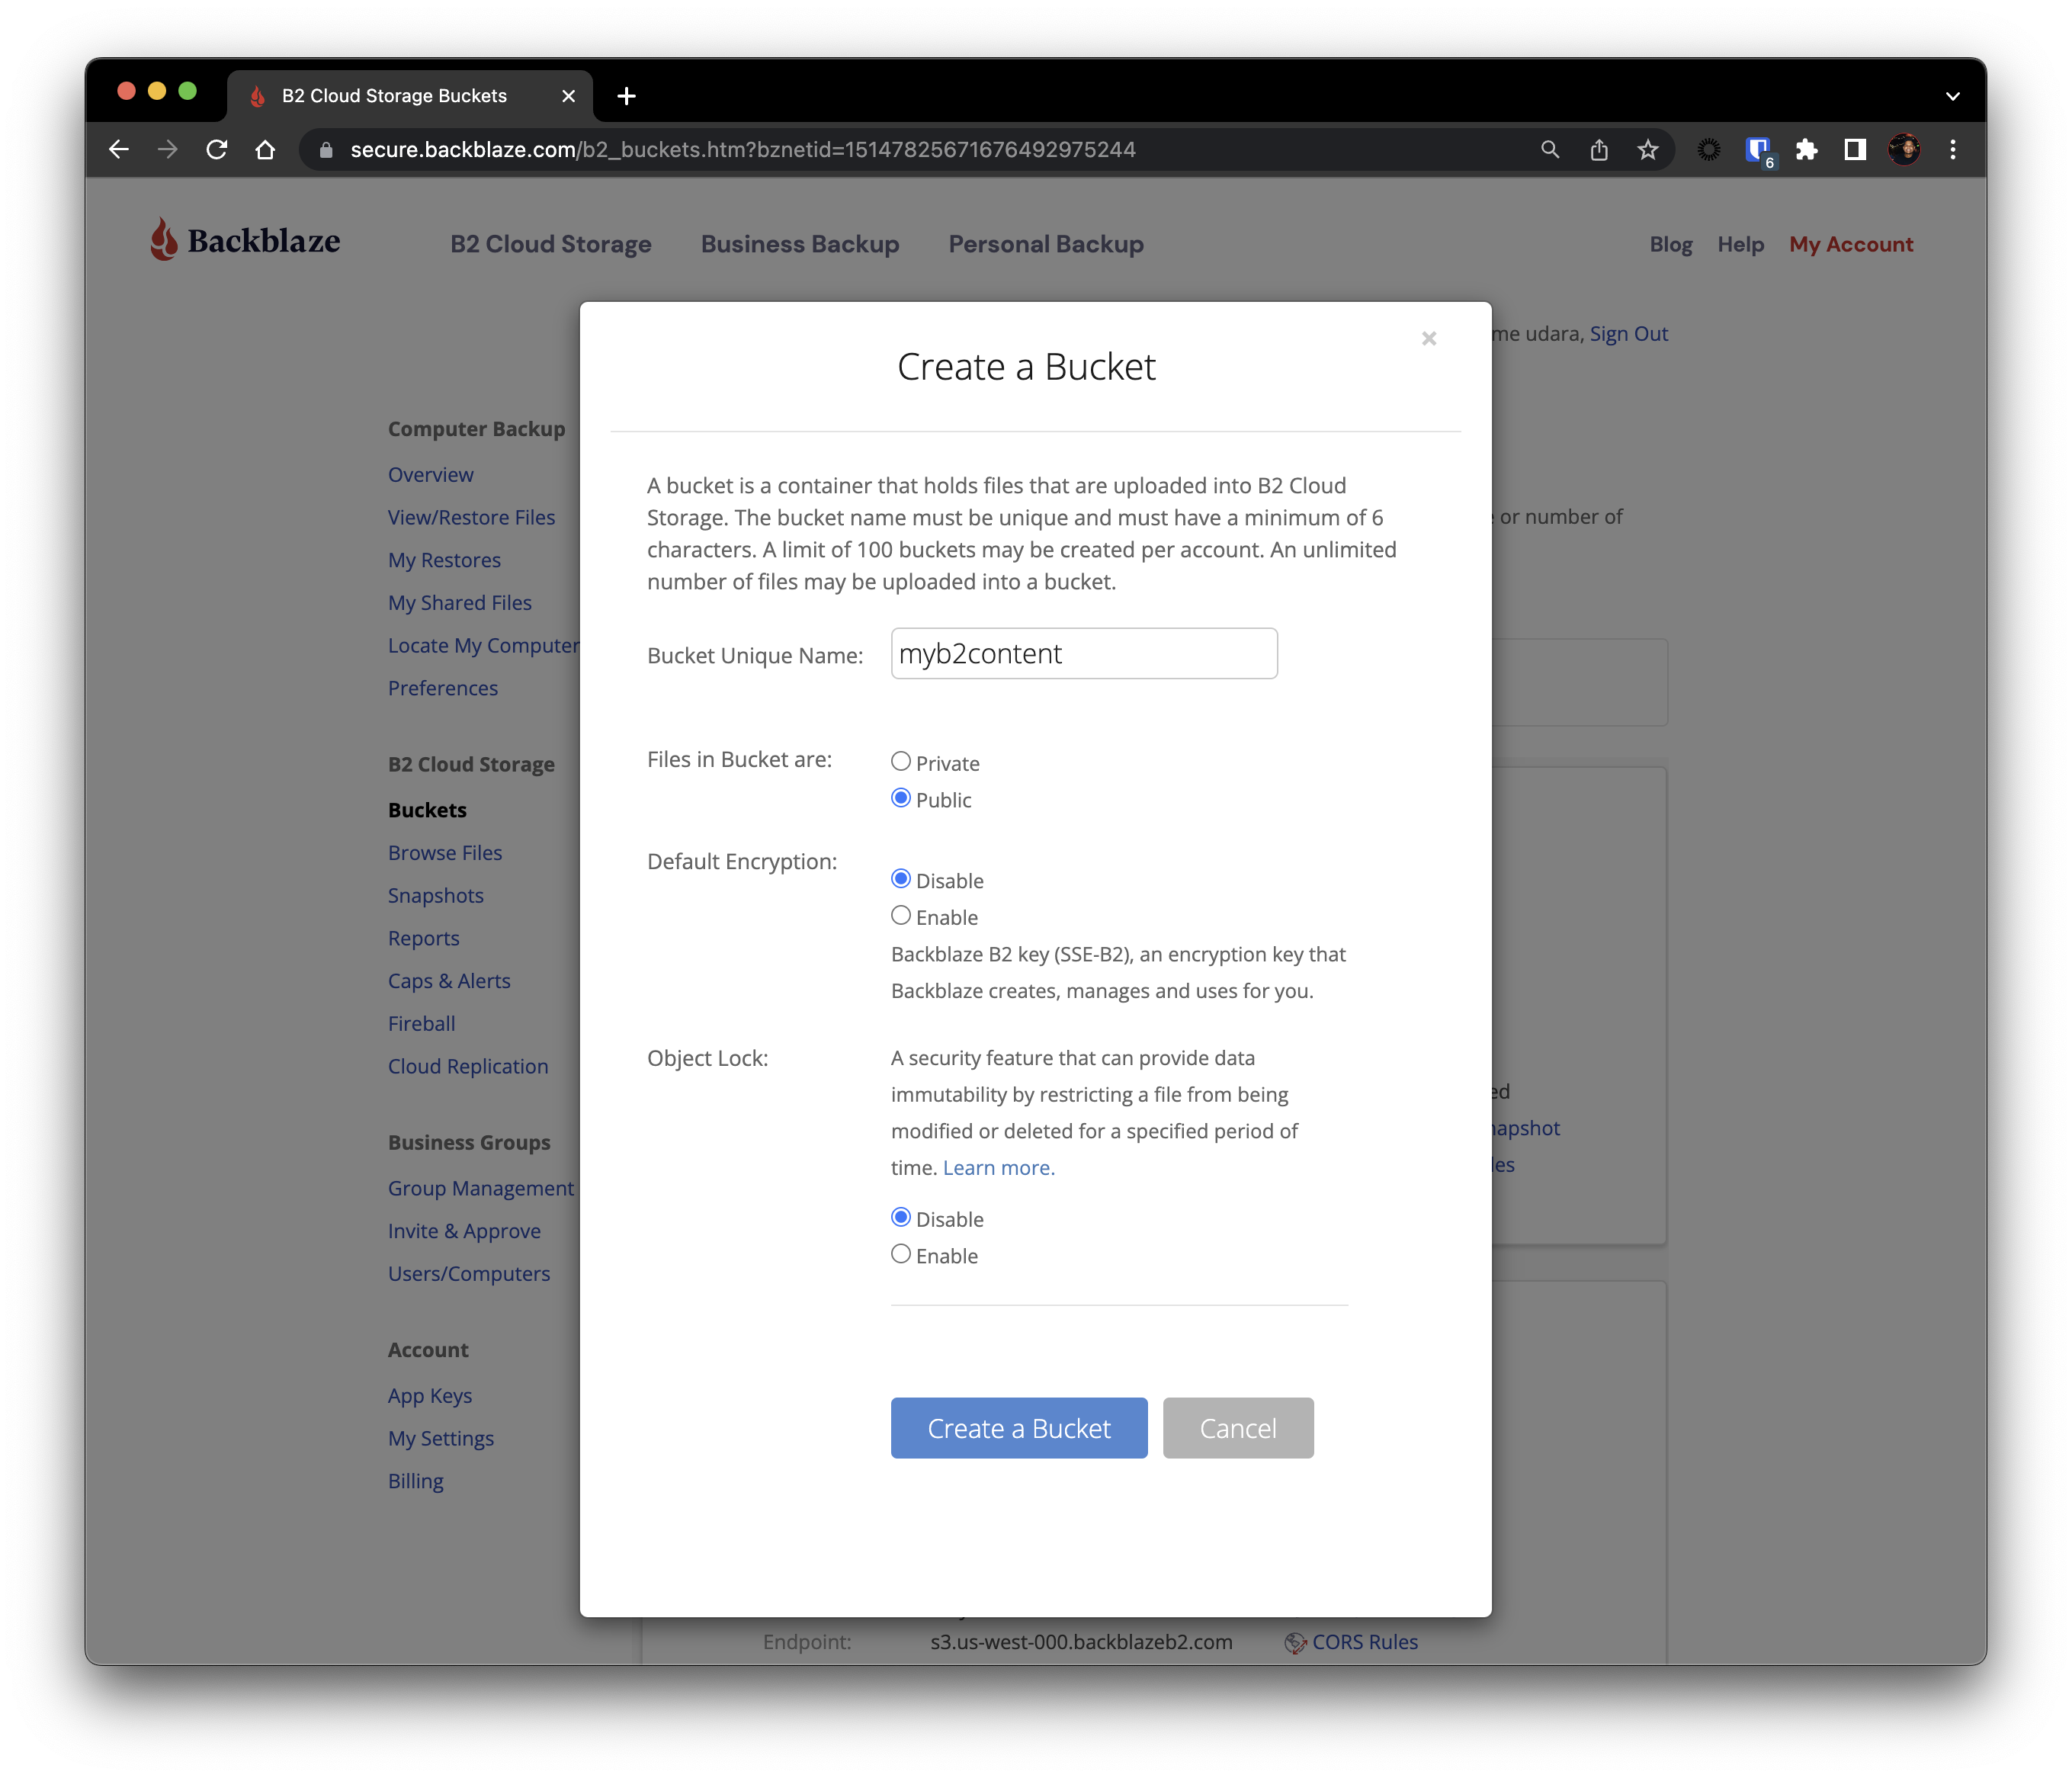Open the share menu in the address bar

[x=1598, y=149]
